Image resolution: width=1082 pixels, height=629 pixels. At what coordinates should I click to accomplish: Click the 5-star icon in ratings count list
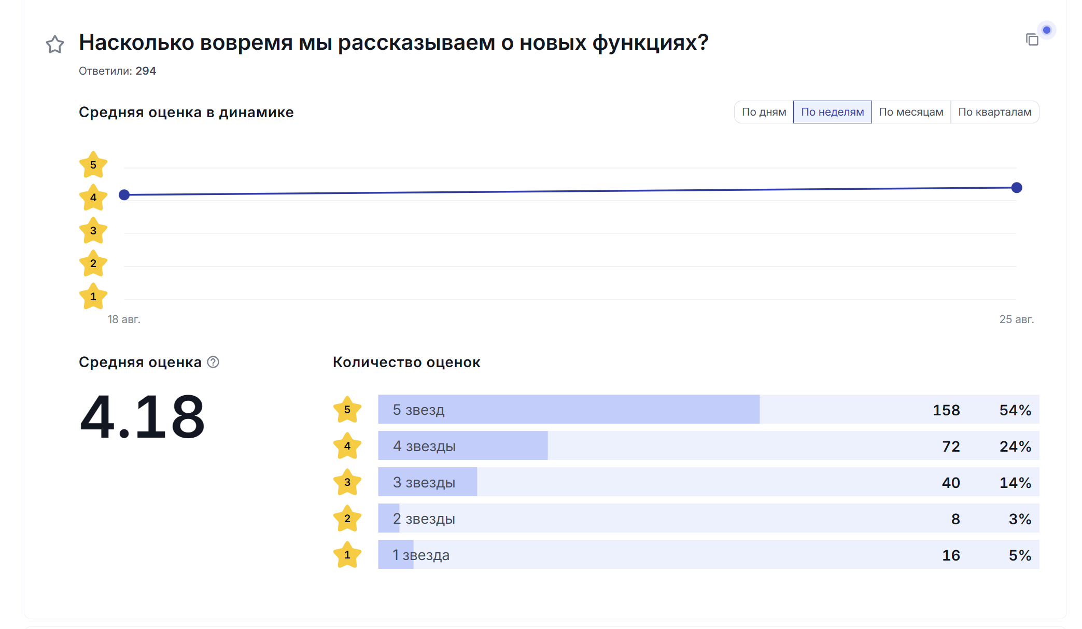pos(347,410)
